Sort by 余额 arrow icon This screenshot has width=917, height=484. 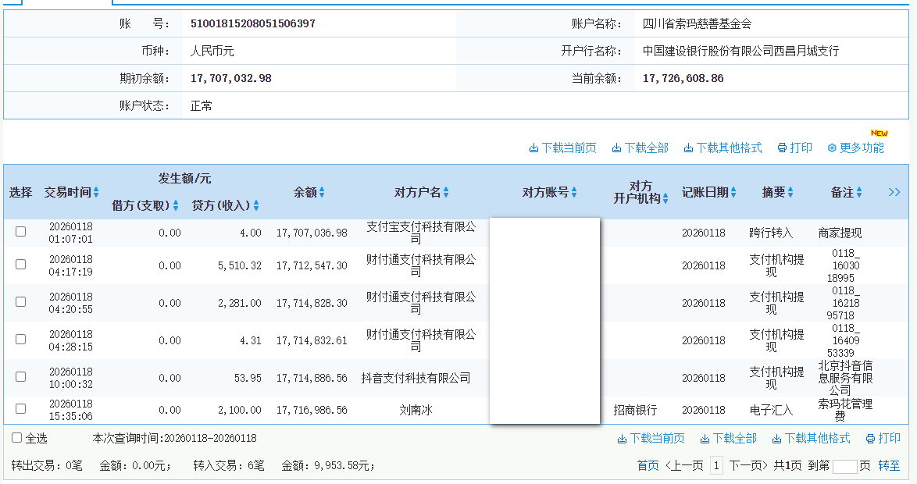point(322,193)
